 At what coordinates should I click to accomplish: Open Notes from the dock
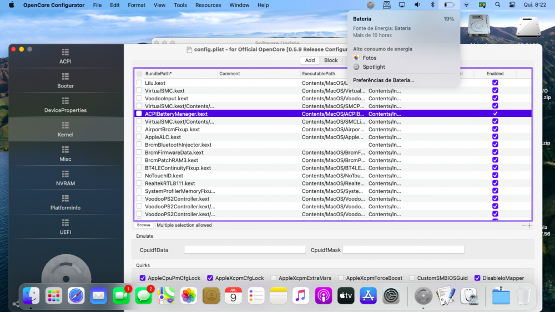click(x=278, y=296)
